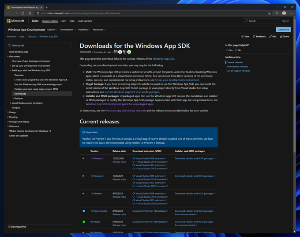Open Package your app using single-project MSIX
Screen dimensions: 300x237
36,89
